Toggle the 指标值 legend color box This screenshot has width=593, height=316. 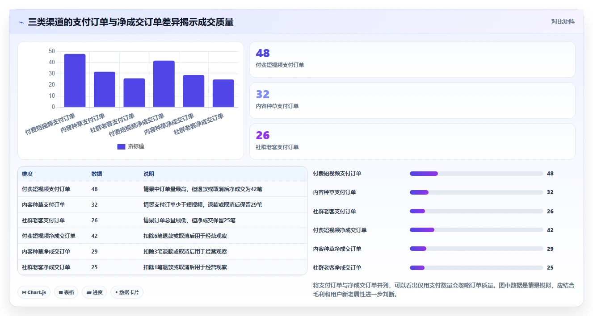[x=121, y=147]
